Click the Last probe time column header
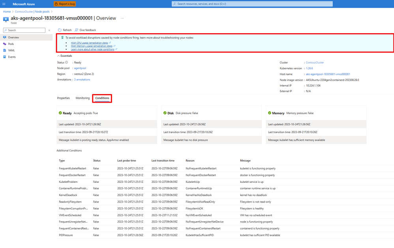This screenshot has width=394, height=248. click(127, 160)
